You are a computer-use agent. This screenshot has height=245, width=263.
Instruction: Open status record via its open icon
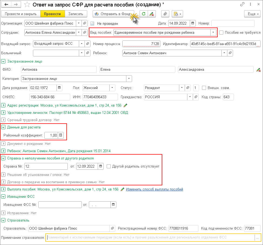[x=188, y=88]
